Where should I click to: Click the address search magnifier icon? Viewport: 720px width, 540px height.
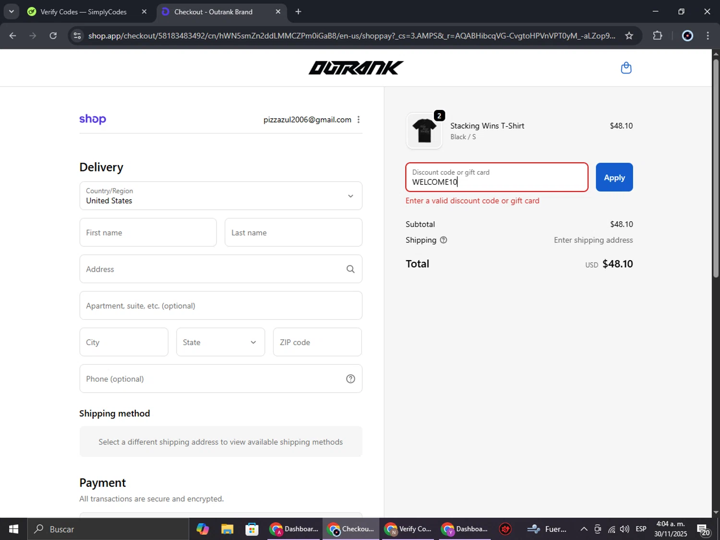350,269
